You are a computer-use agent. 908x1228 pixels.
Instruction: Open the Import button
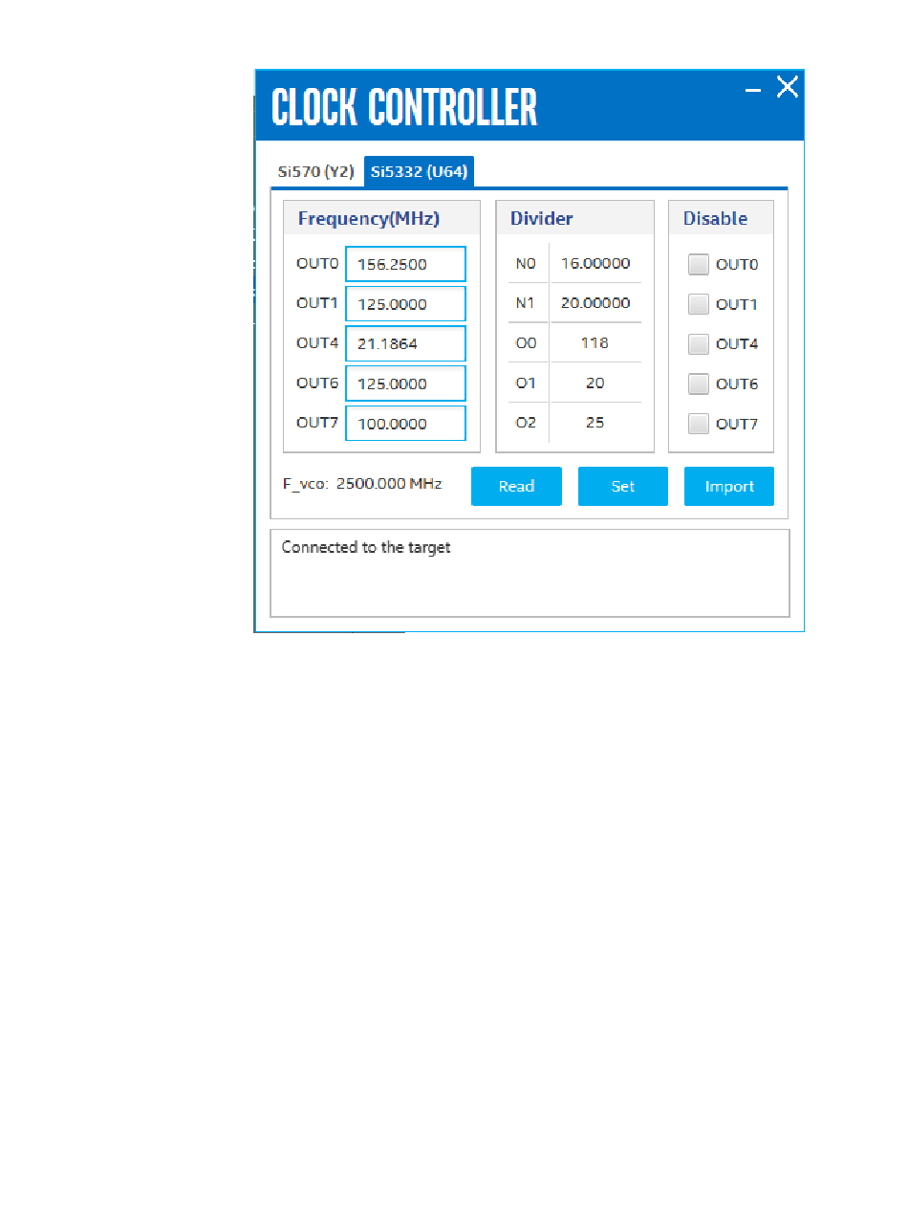pos(729,486)
